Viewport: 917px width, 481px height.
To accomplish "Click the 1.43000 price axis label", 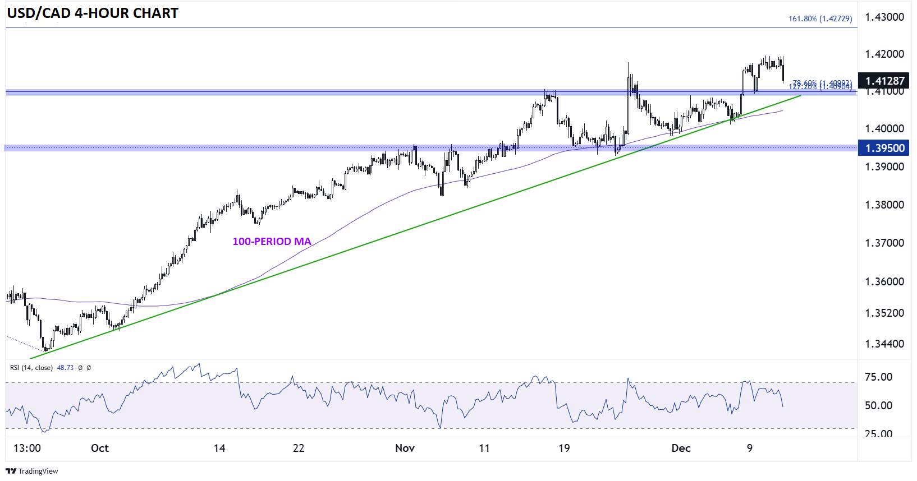I will pos(884,17).
